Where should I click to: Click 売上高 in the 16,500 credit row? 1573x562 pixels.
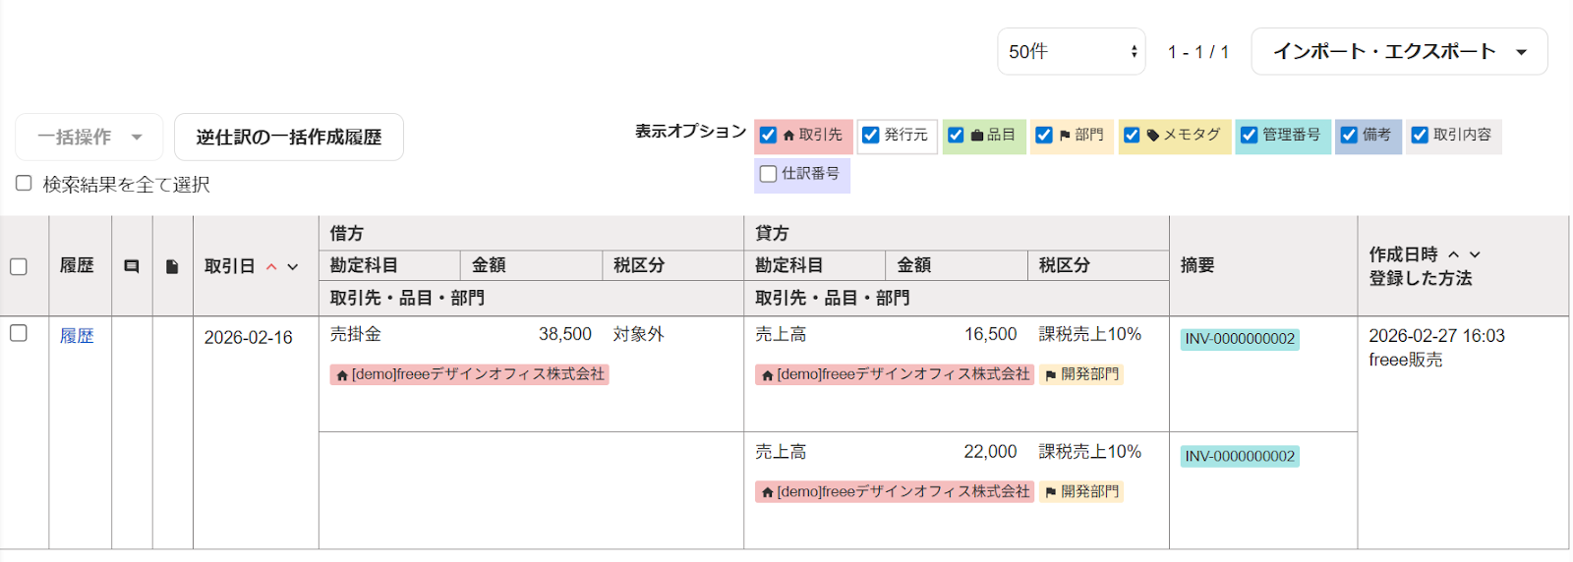[781, 335]
